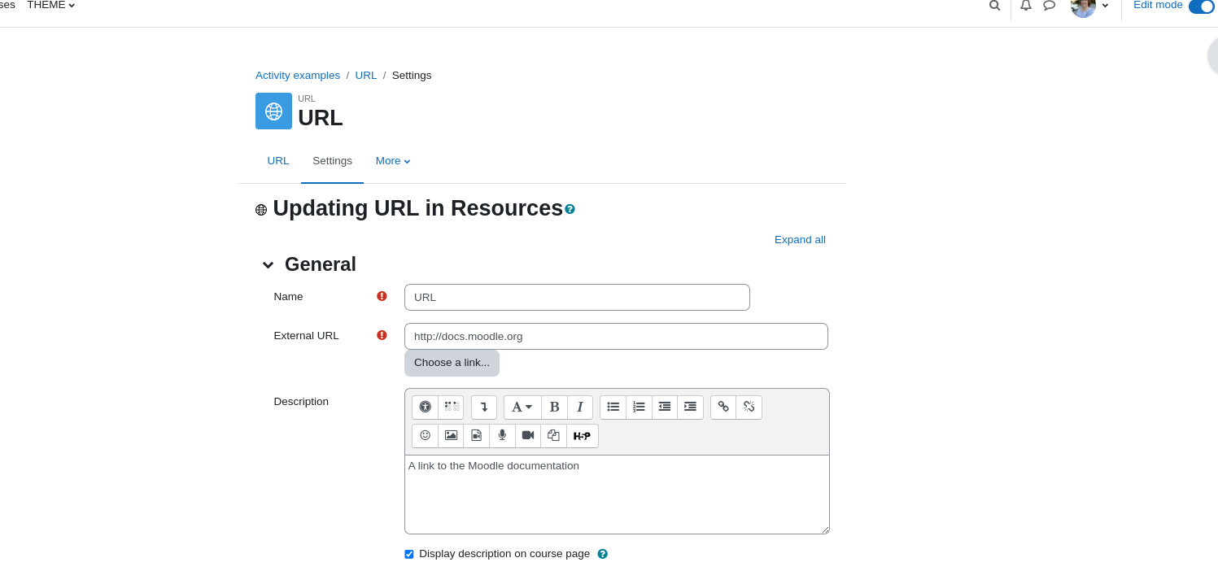Open the screenreader helper tool
This screenshot has width=1218, height=571.
[x=452, y=407]
